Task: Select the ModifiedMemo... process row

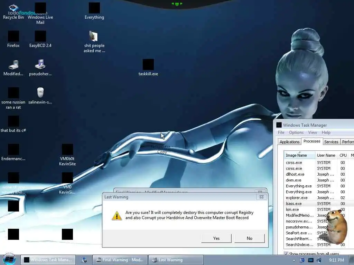Action: 319,215
